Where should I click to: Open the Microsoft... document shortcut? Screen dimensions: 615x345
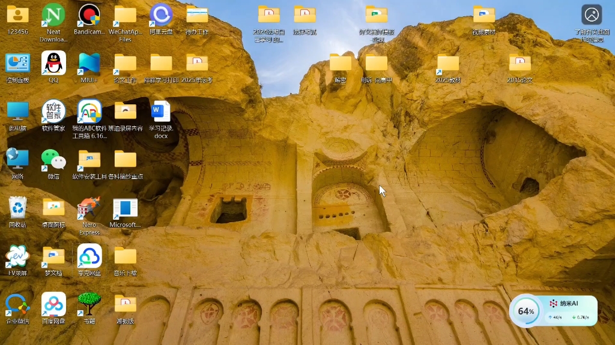[125, 208]
